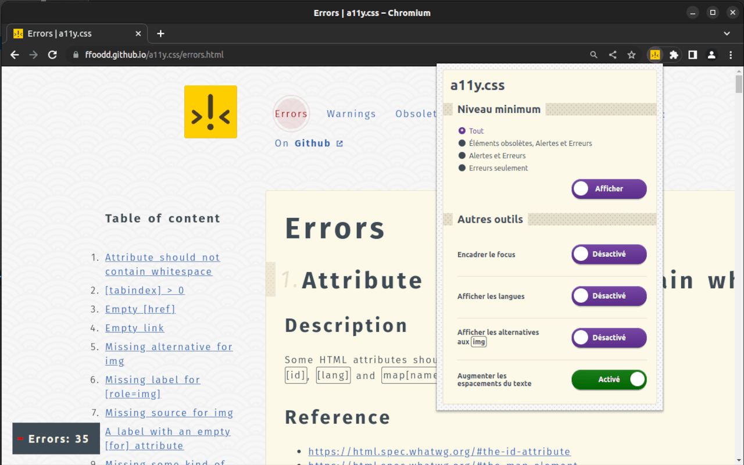Toggle the Encadrer le focus switch
The image size is (744, 465).
[x=609, y=254]
